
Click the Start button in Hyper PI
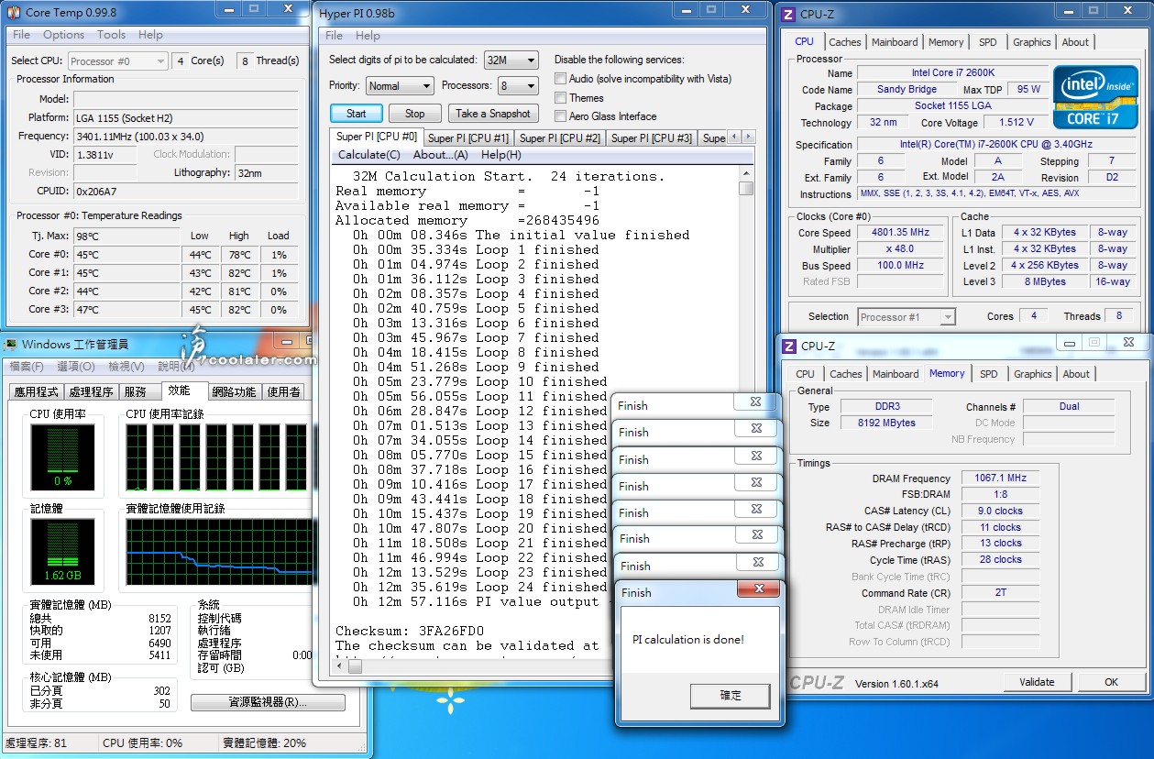(x=357, y=114)
